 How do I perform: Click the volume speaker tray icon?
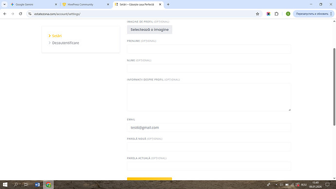tap(281, 185)
